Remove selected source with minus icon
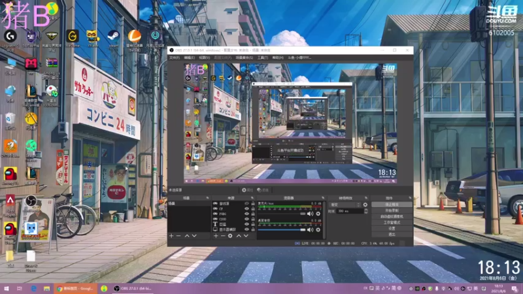This screenshot has width=523, height=294. click(x=223, y=236)
